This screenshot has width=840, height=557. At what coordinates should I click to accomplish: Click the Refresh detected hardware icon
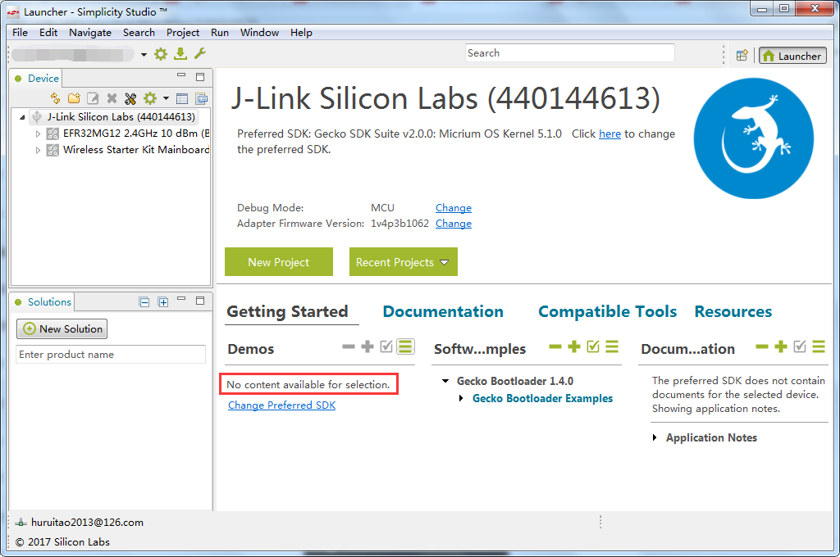point(55,98)
